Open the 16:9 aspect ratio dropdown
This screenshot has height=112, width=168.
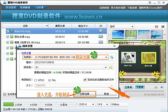tap(107, 104)
